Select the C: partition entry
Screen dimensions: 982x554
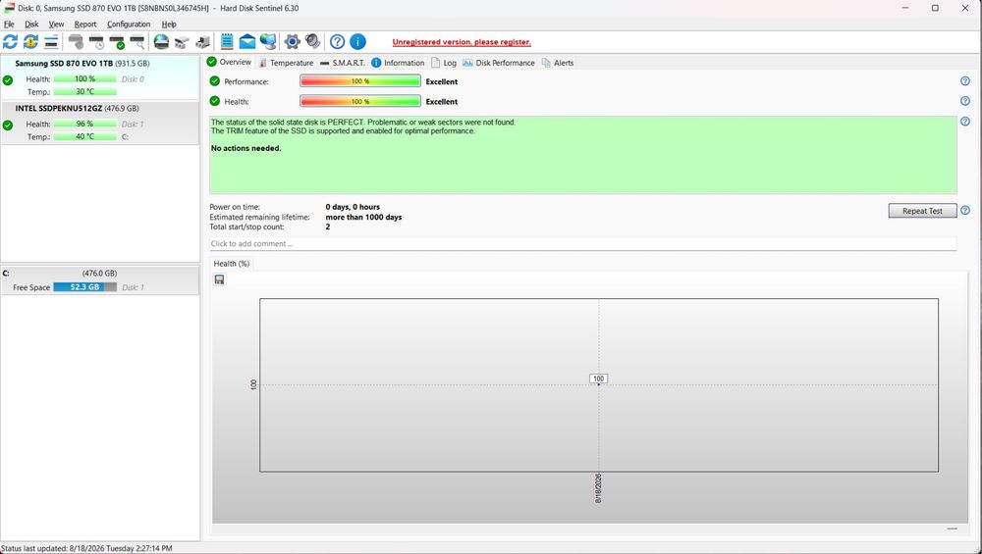tap(100, 280)
